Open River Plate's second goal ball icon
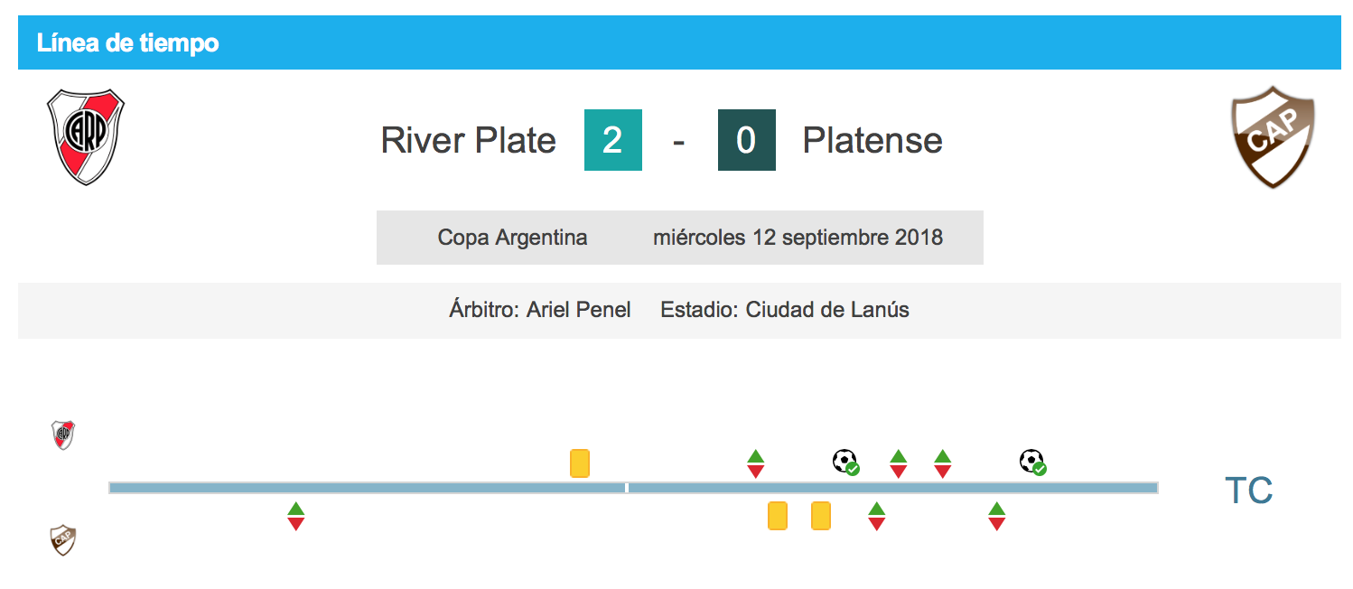1353x589 pixels. point(1032,463)
